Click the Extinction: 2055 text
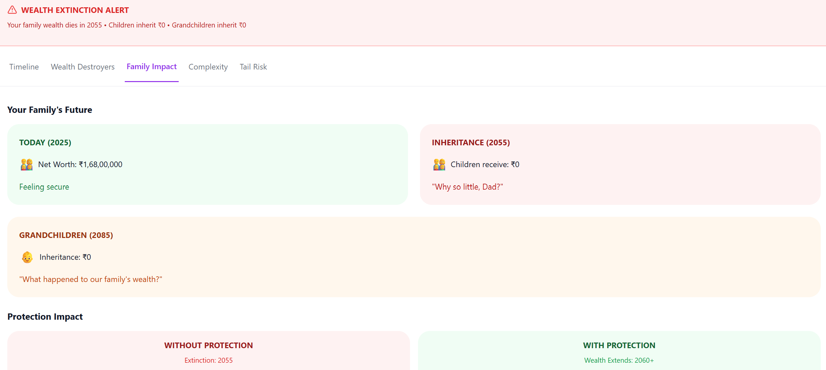826x370 pixels. (x=208, y=360)
